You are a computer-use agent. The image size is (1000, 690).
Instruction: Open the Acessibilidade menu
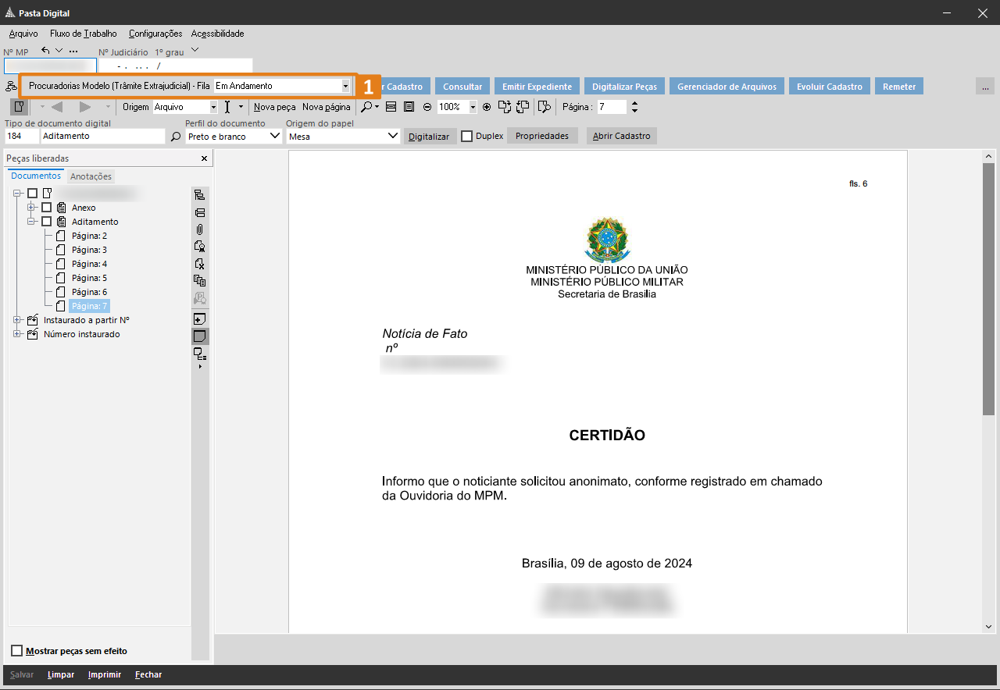[218, 34]
